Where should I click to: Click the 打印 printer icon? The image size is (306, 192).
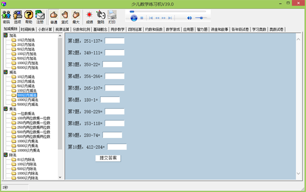(112, 17)
